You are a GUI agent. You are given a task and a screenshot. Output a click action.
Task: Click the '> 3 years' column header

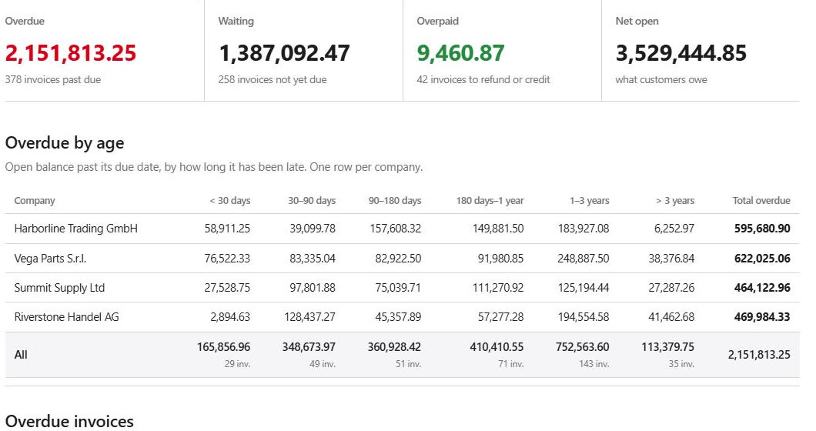675,201
